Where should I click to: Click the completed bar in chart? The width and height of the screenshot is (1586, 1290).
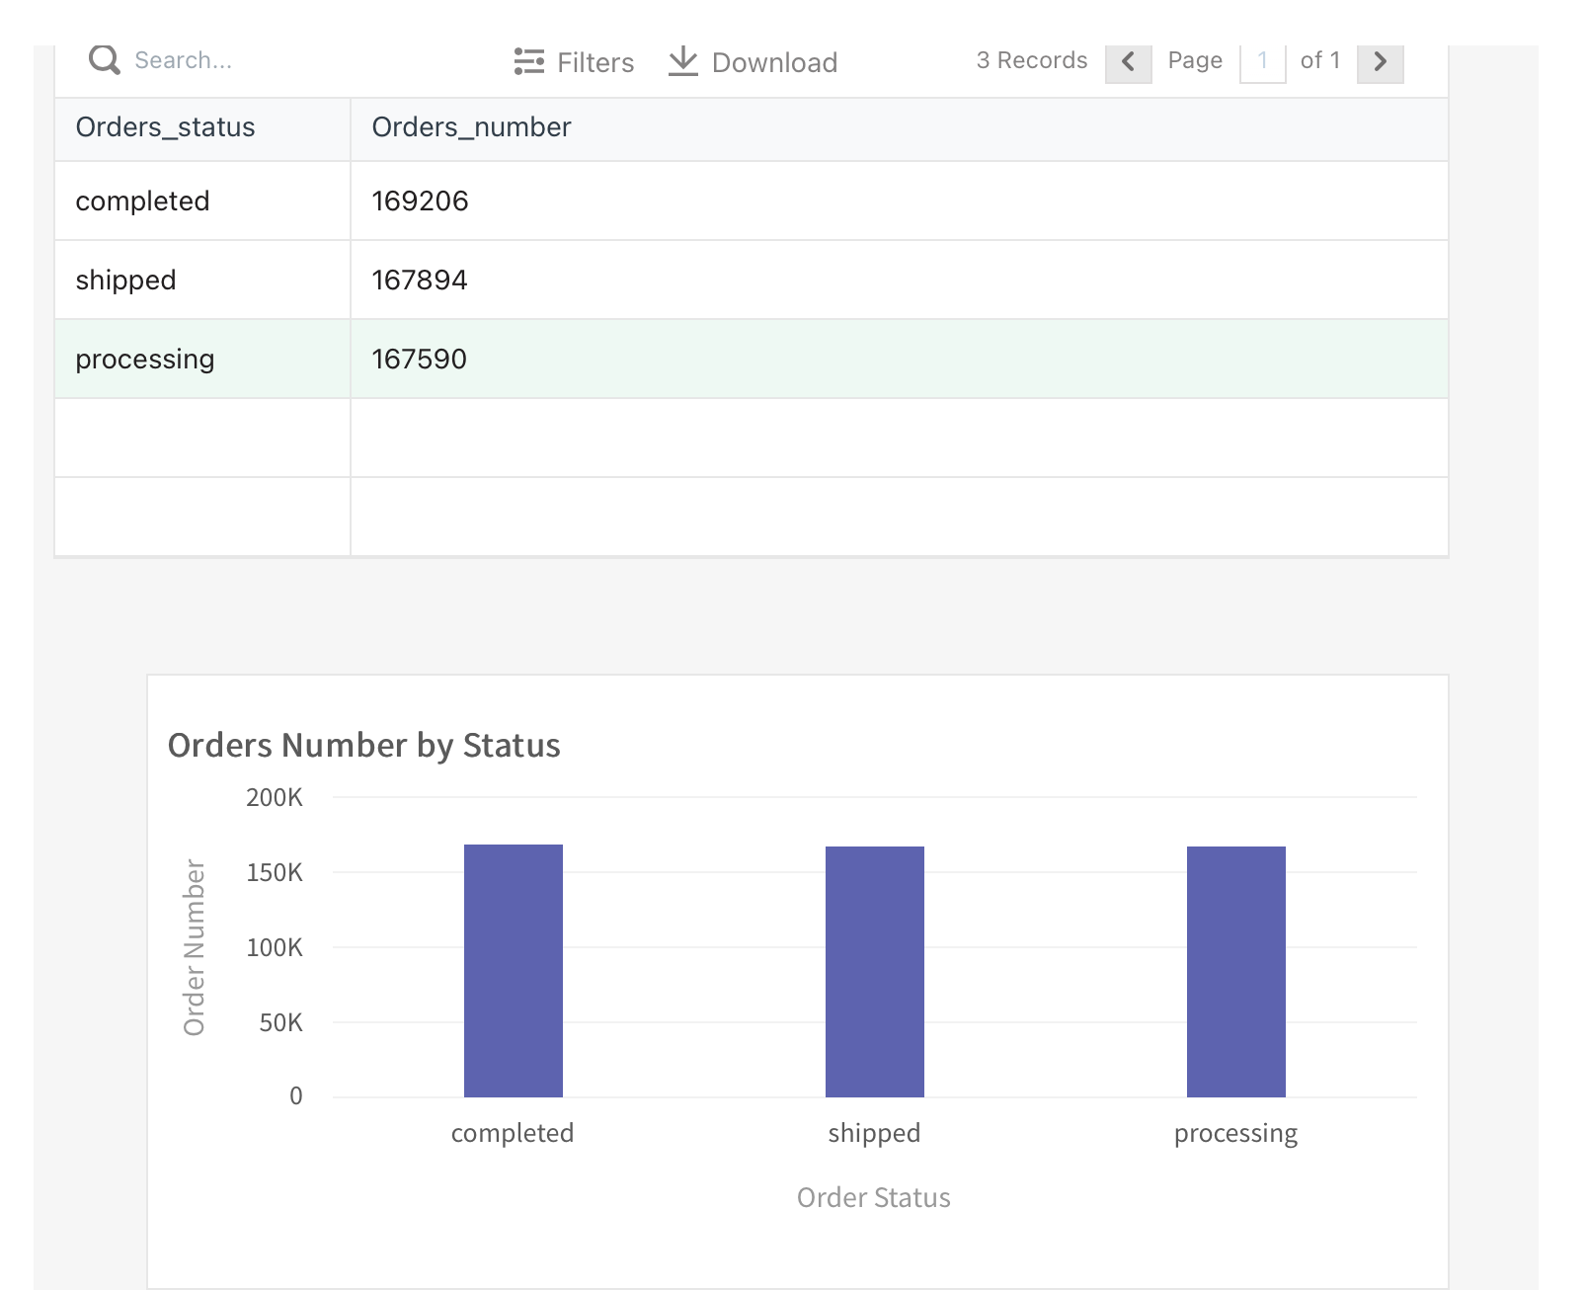[514, 970]
